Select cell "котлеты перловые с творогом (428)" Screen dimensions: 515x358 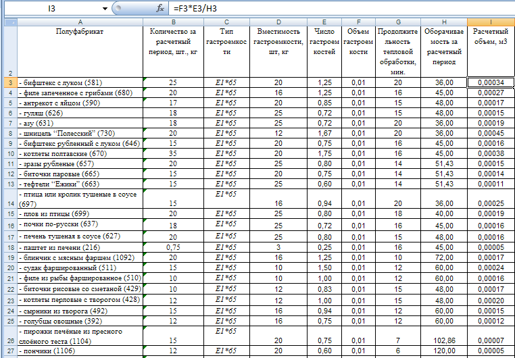(80, 300)
